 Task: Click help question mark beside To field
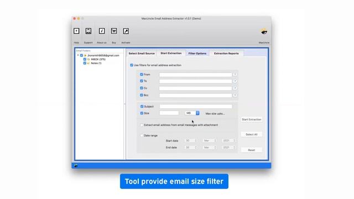[x=235, y=81]
